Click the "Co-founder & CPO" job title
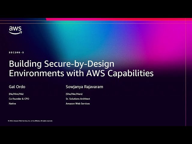 tap(19, 99)
